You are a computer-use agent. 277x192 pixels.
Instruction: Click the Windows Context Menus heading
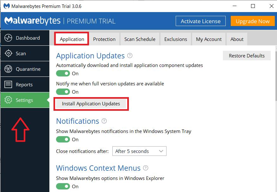tap(98, 168)
